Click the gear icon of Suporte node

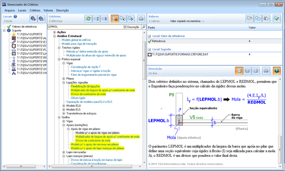[x=9, y=30]
